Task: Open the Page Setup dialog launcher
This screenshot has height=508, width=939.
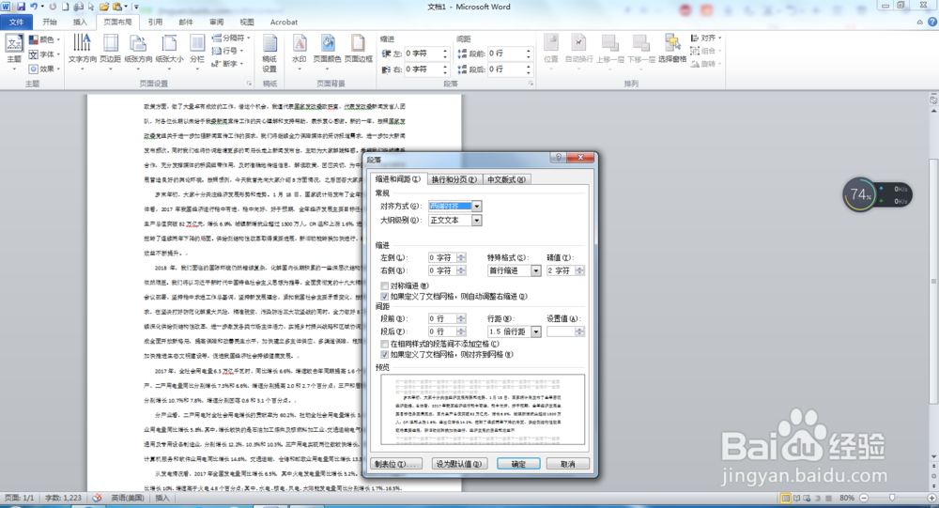Action: pos(249,84)
